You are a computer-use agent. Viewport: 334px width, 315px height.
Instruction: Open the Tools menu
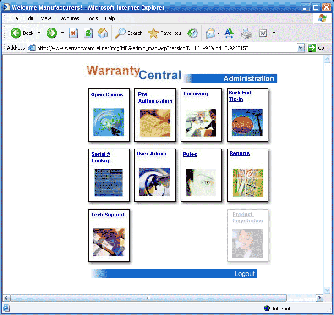[x=92, y=18]
